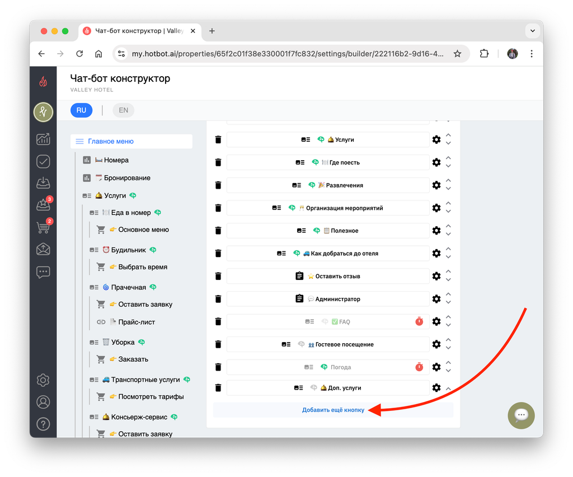Open the tasks checkmark sidebar icon
The image size is (573, 477).
43,162
